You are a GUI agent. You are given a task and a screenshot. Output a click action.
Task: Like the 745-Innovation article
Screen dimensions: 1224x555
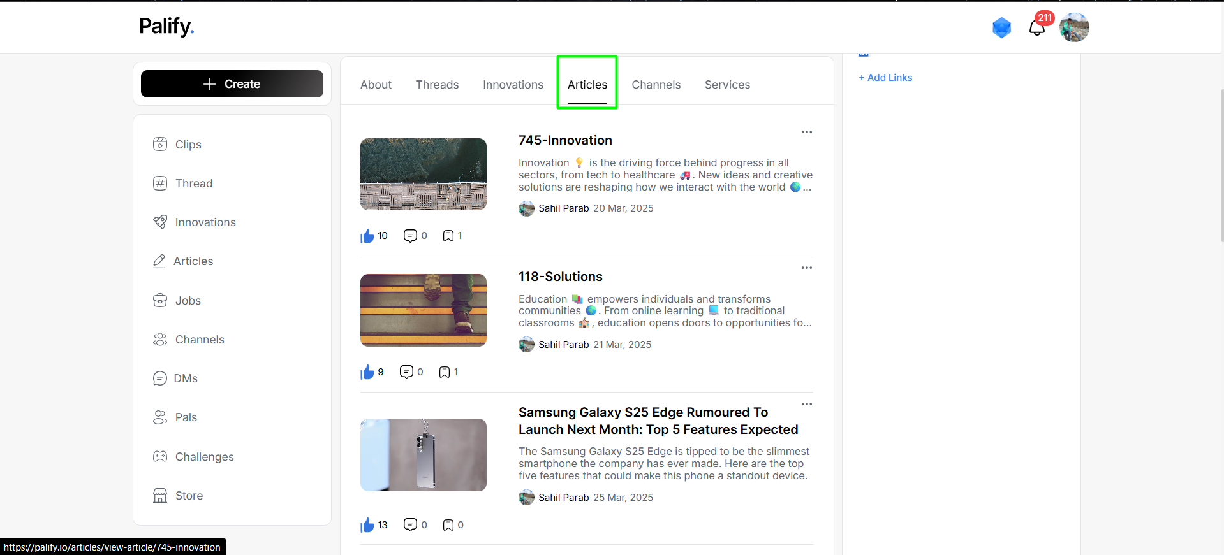point(367,236)
